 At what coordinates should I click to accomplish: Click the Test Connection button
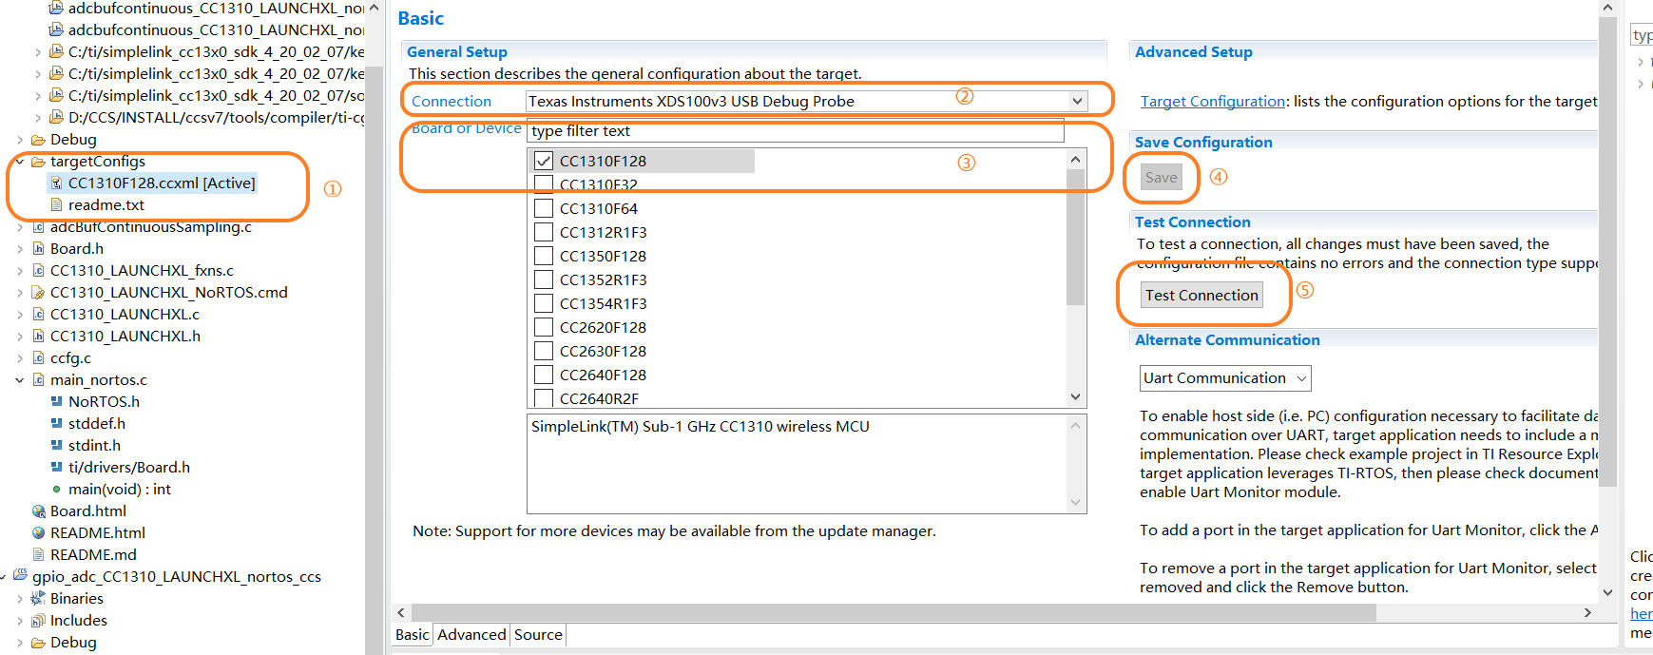(x=1201, y=296)
